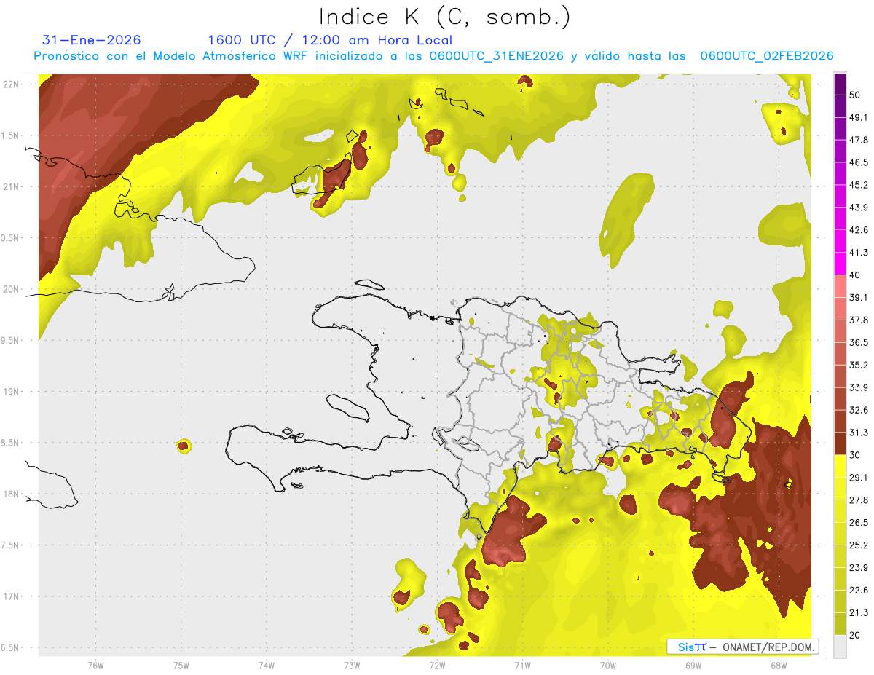Click the "Pronóstico con el Modelo Atmósferico WRF" line
Image resolution: width=874 pixels, height=675 pixels.
coord(433,56)
